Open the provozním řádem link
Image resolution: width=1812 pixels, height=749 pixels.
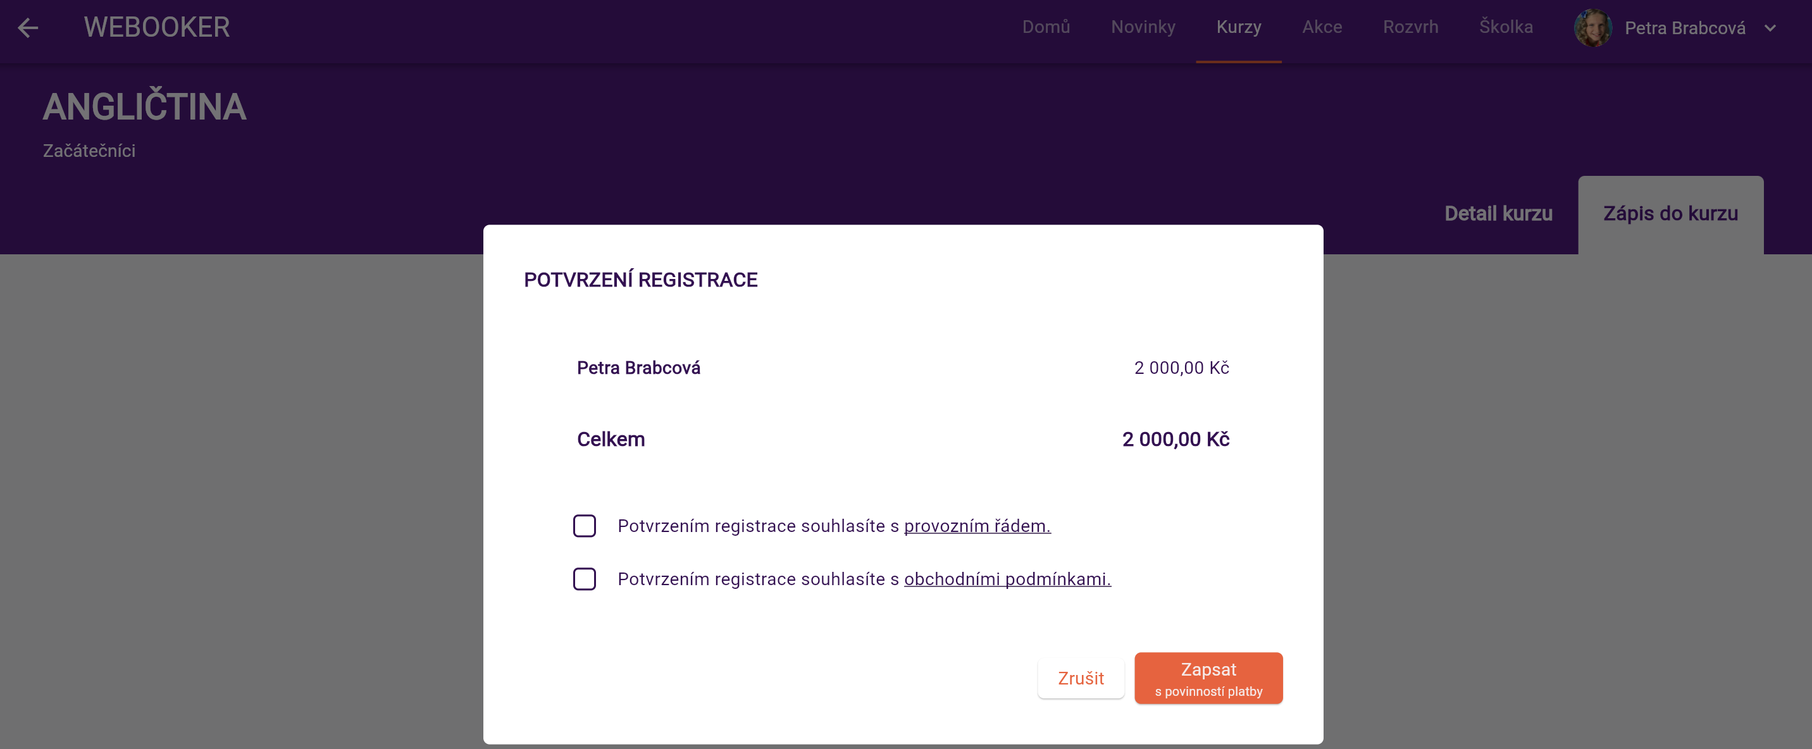[976, 525]
